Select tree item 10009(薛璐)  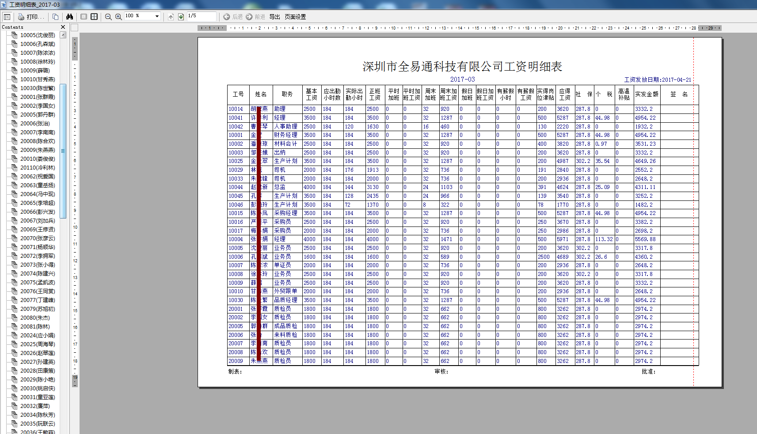coord(35,71)
